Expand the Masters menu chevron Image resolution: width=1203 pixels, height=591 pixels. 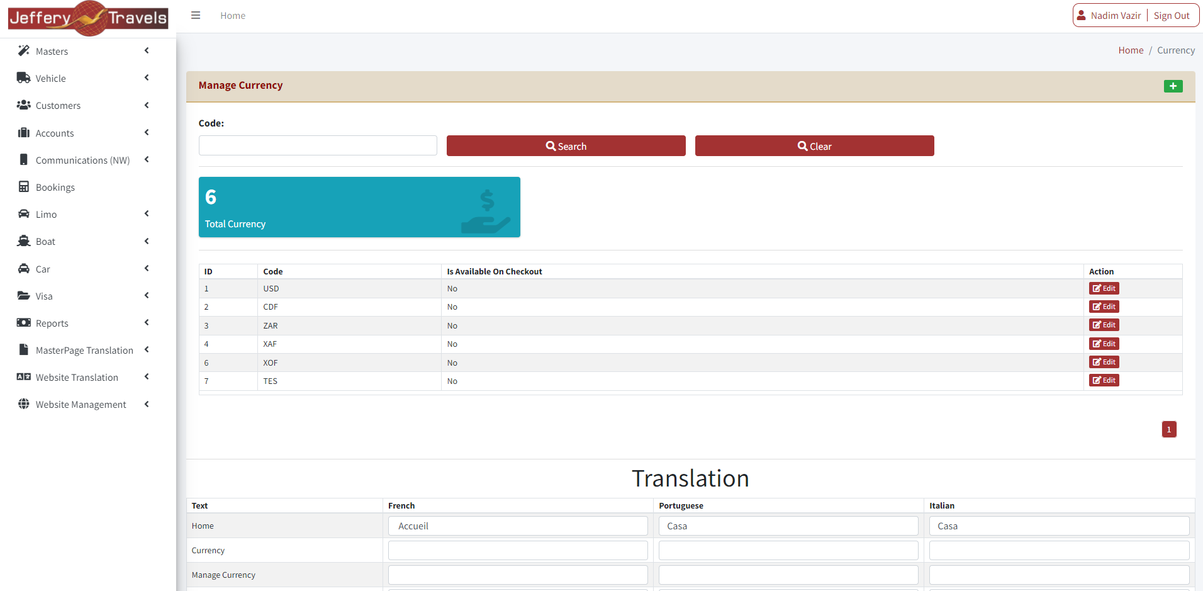pos(147,51)
